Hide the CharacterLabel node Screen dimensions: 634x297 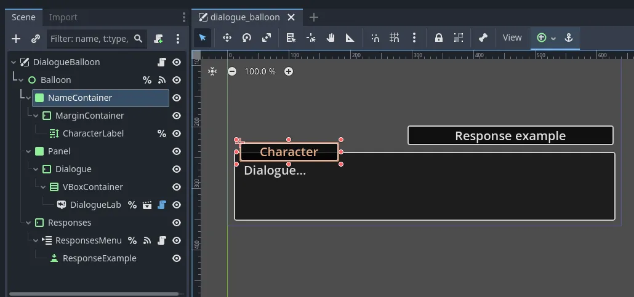(177, 134)
